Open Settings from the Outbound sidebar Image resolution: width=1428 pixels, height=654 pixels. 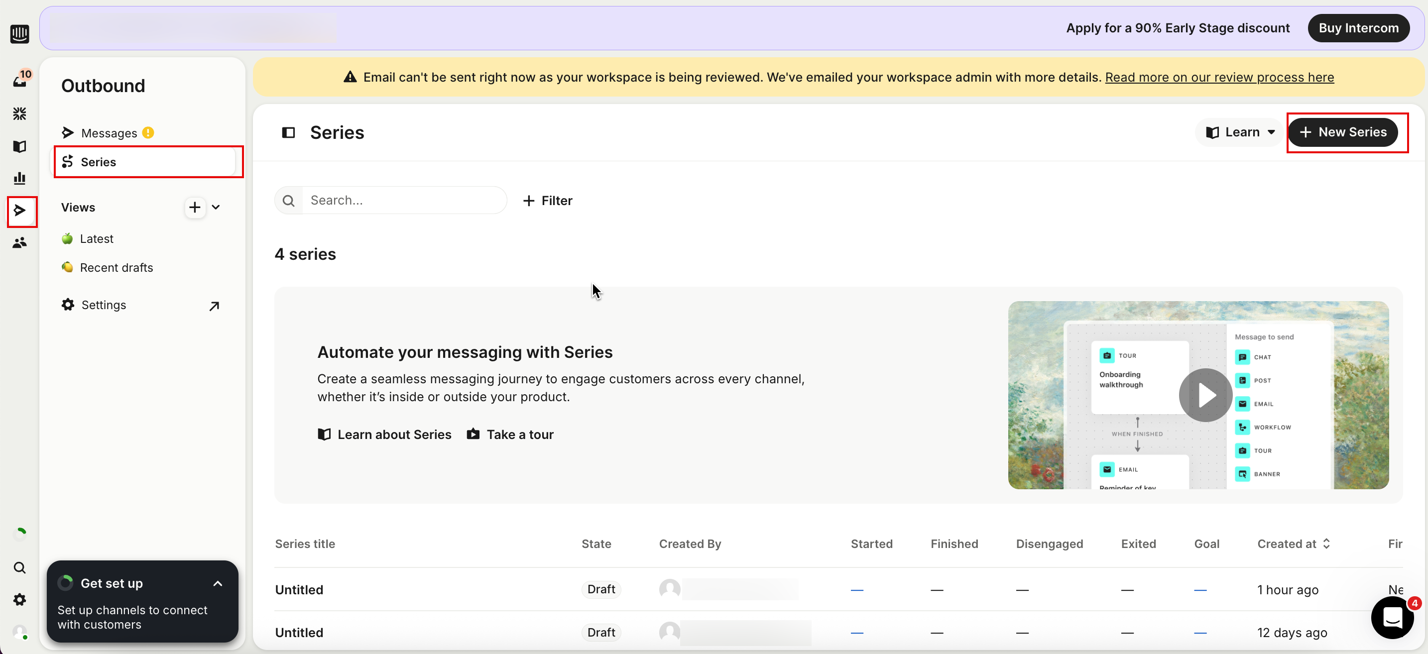pos(104,305)
